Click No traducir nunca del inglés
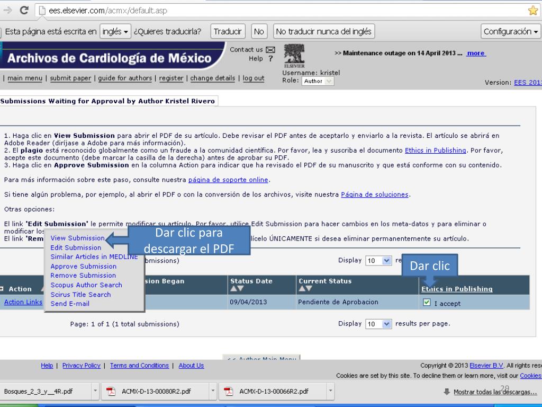This screenshot has width=542, height=407. click(324, 31)
